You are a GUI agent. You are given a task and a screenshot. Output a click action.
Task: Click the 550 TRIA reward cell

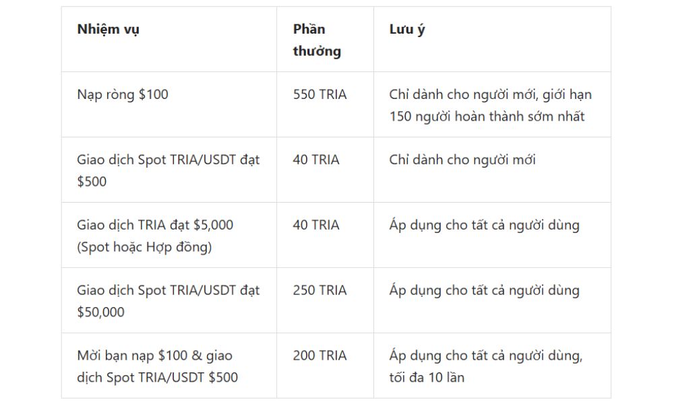(x=319, y=95)
